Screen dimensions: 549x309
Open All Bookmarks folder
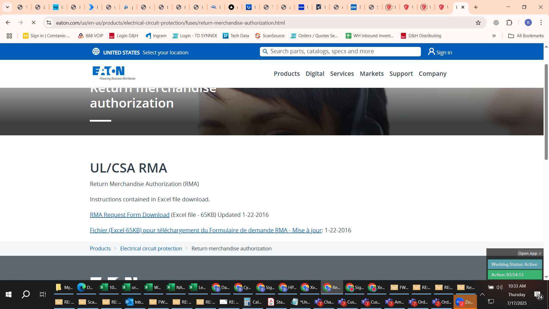526,36
